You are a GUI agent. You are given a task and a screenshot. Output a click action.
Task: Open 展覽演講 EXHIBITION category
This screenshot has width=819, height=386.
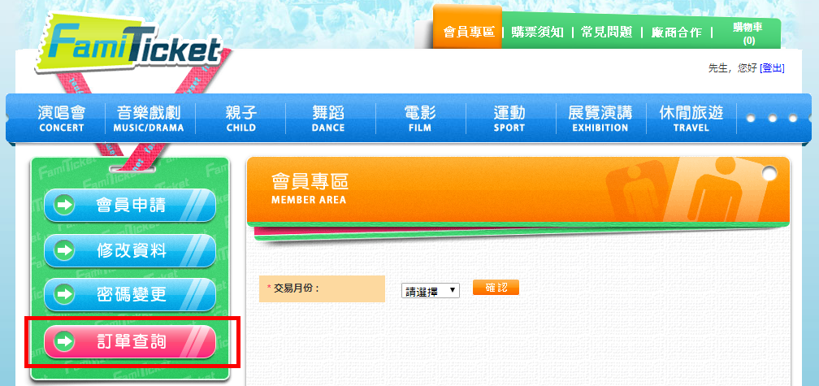pos(600,119)
